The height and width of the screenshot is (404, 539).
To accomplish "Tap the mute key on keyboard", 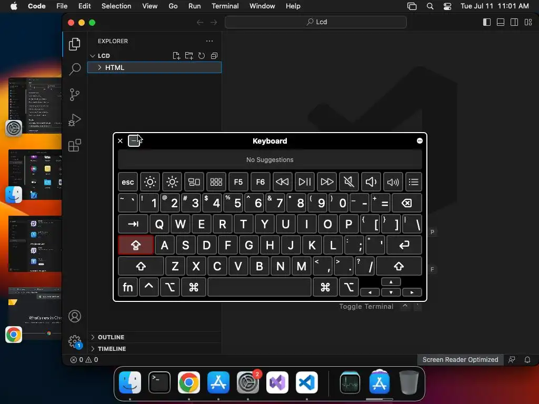I will point(348,181).
